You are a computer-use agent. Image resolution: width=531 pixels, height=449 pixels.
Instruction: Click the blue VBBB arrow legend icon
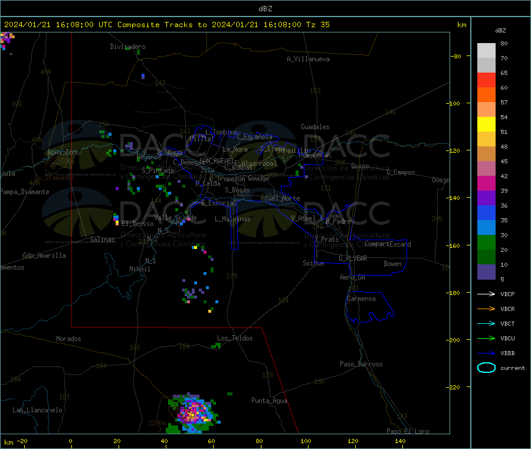[x=486, y=353]
